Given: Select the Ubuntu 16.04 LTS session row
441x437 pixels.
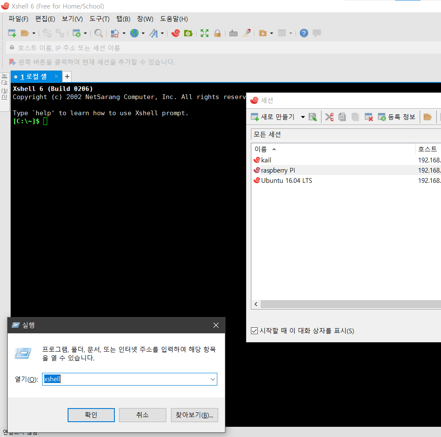Looking at the screenshot, I should [346, 181].
